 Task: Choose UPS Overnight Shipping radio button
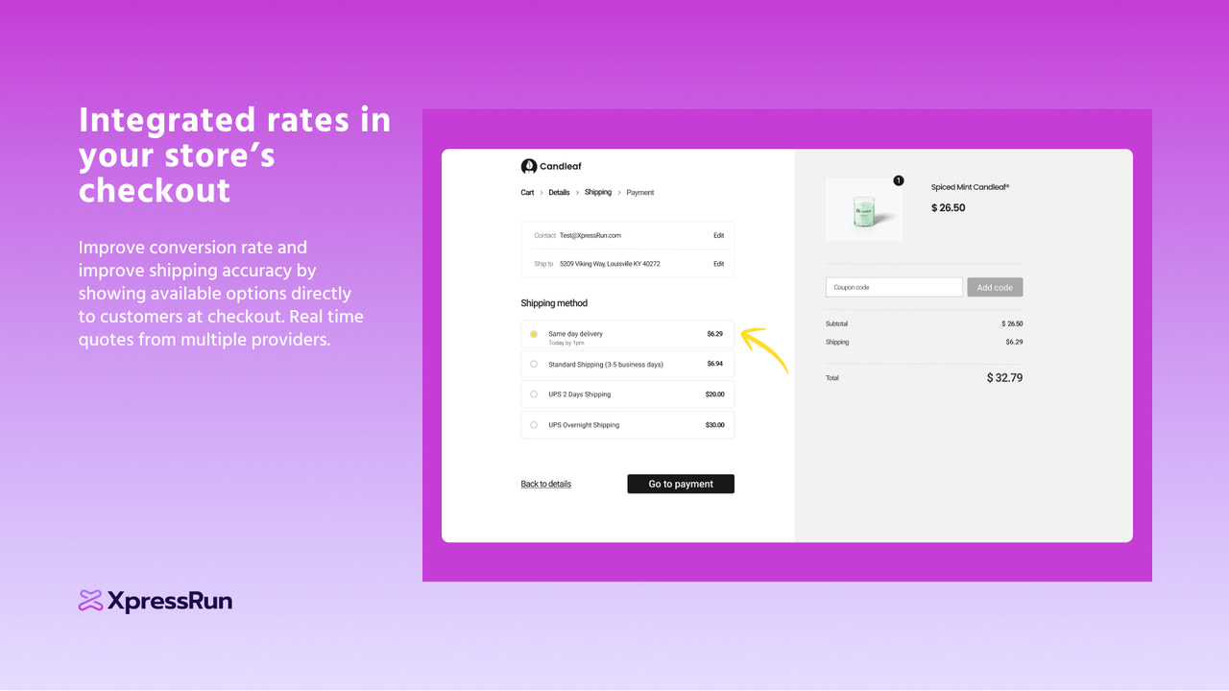tap(534, 425)
